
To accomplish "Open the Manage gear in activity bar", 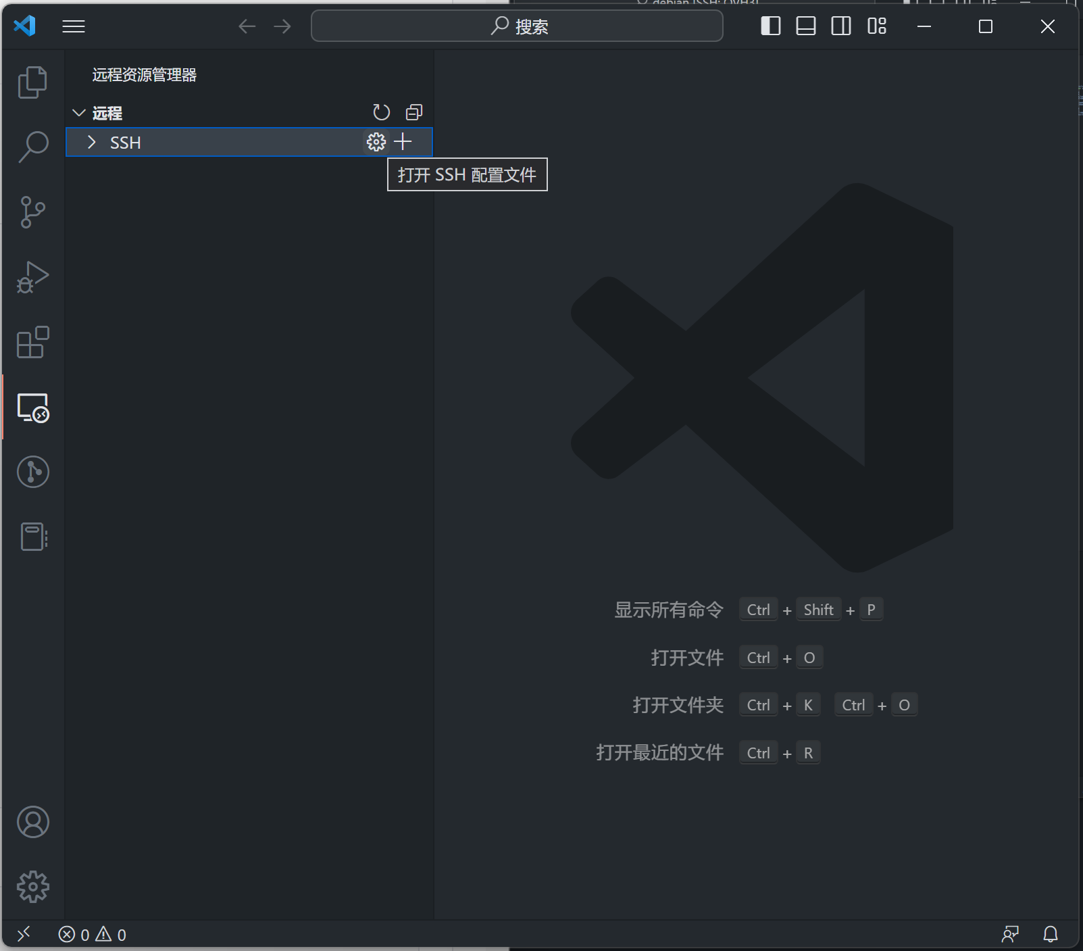I will [x=32, y=887].
